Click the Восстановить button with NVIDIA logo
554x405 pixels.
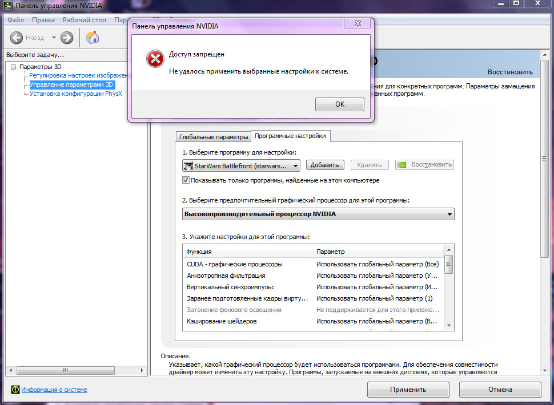click(425, 165)
